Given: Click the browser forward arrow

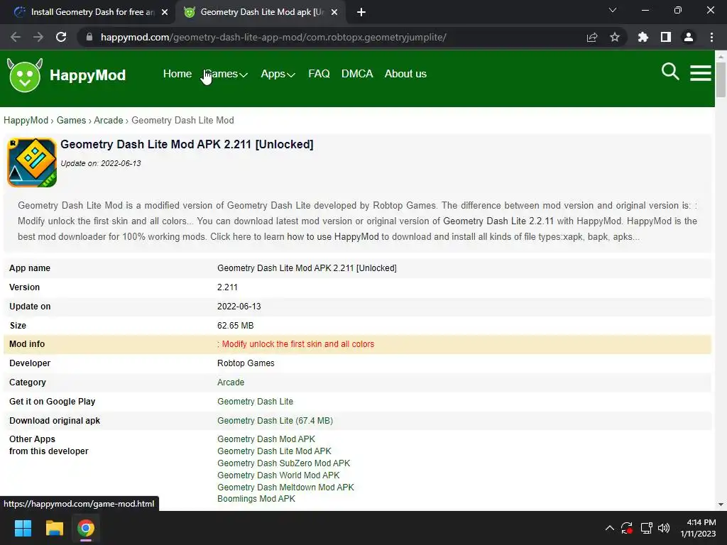Looking at the screenshot, I should (x=38, y=37).
